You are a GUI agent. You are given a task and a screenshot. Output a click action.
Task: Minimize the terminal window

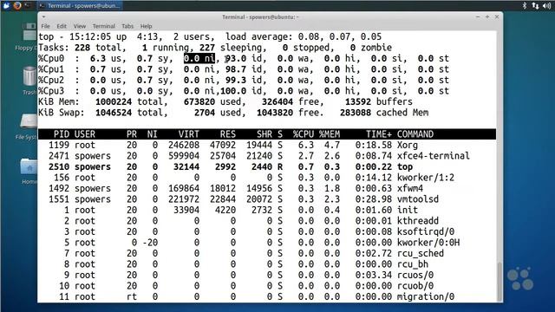[478, 16]
